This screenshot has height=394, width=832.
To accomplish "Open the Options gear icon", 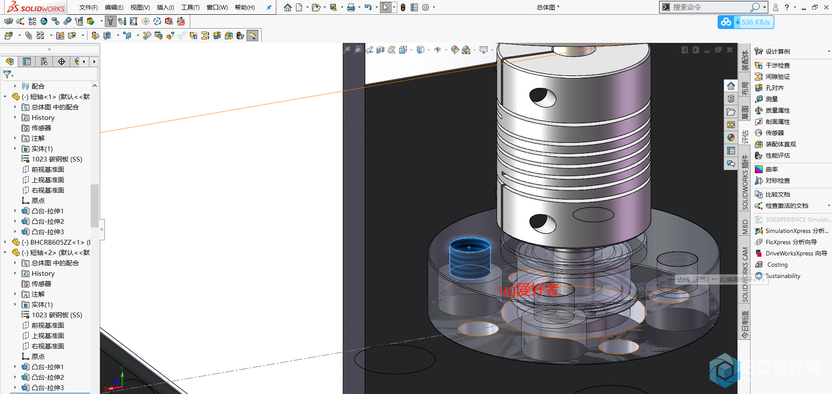I will [x=426, y=7].
